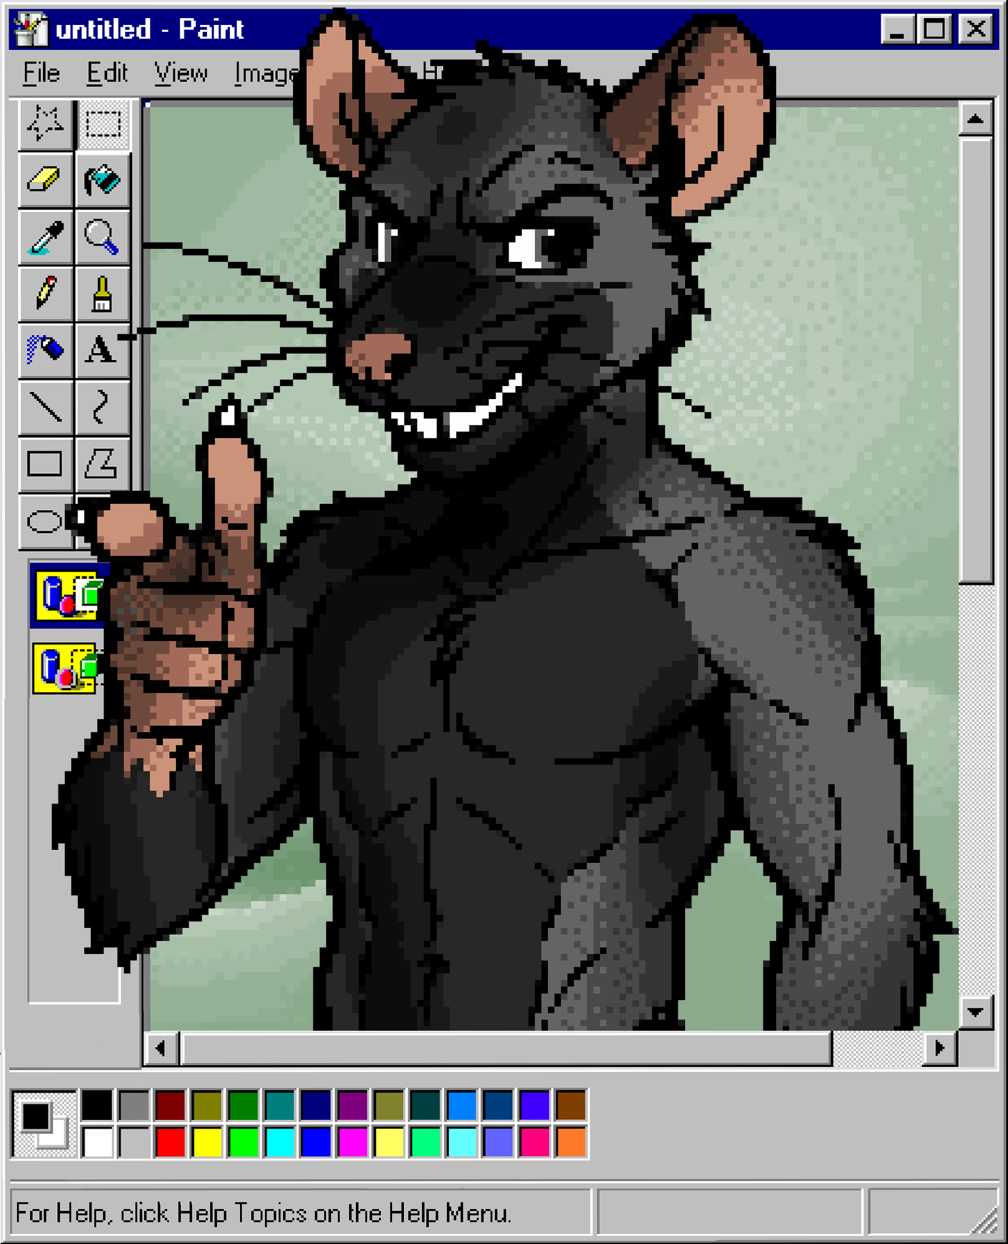Pick the bright red color swatch
1008x1244 pixels.
(170, 1141)
